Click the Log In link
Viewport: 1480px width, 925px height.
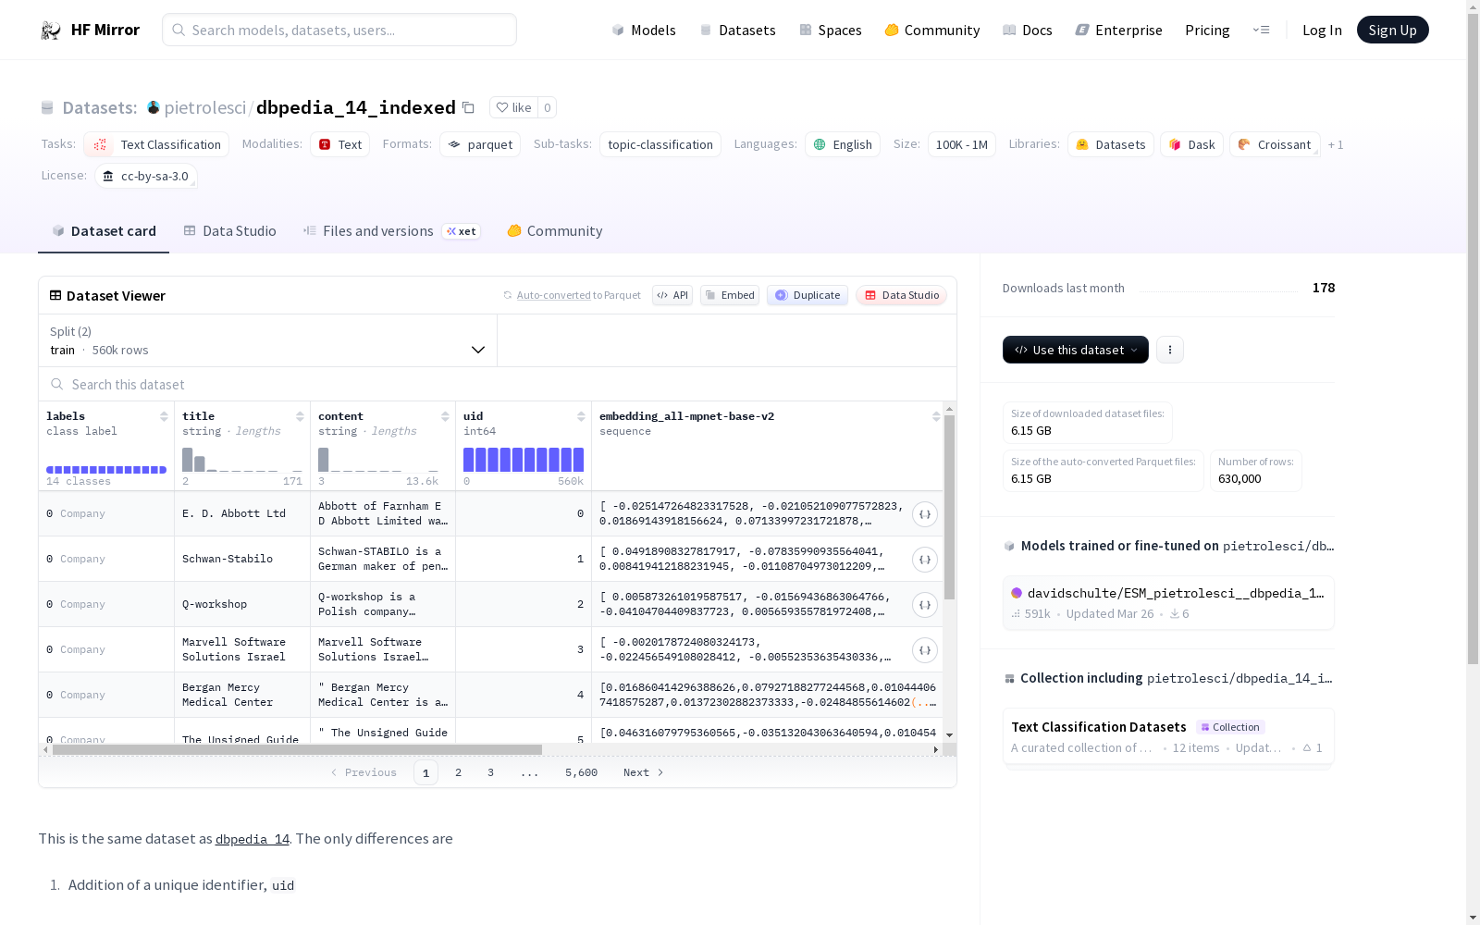click(x=1322, y=31)
